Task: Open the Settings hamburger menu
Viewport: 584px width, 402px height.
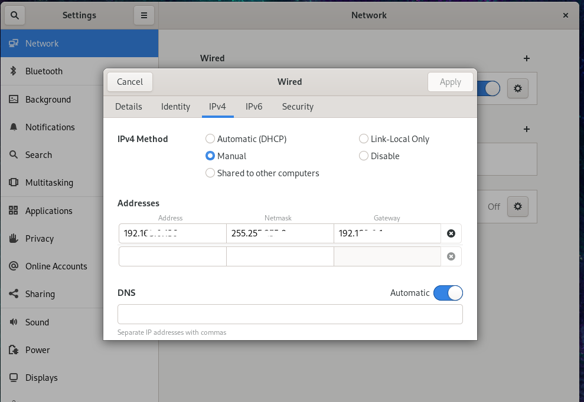Action: click(144, 15)
